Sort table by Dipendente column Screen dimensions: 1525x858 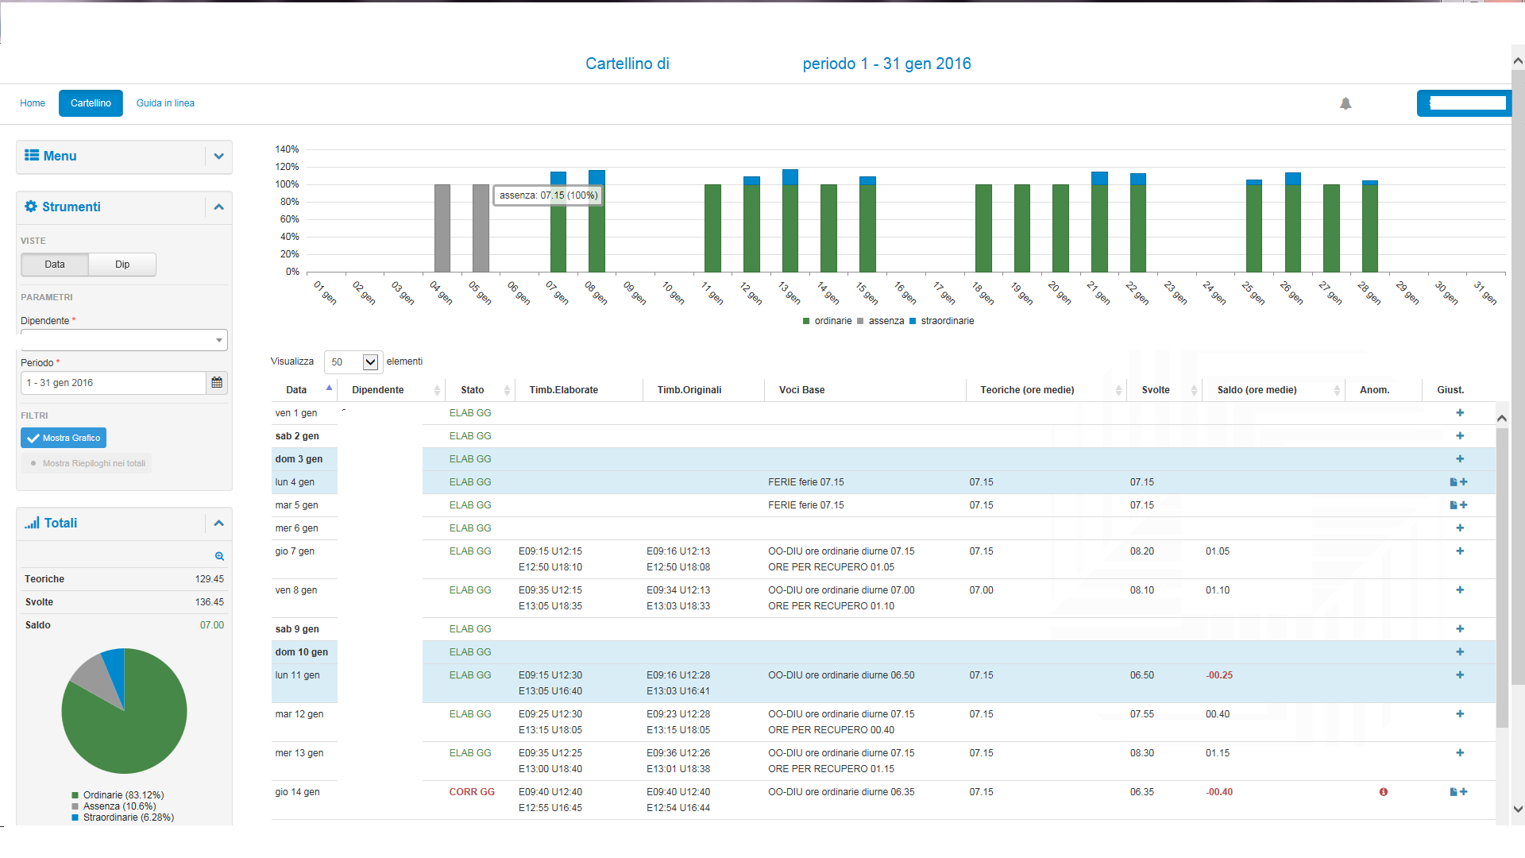coord(392,390)
